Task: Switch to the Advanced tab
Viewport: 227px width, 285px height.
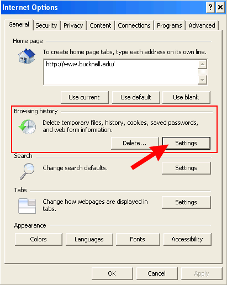Action: [x=202, y=25]
